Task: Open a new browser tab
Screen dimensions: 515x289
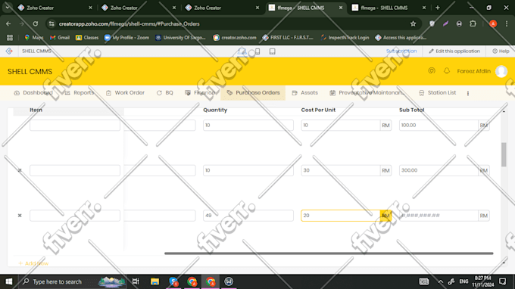Action: click(x=438, y=8)
